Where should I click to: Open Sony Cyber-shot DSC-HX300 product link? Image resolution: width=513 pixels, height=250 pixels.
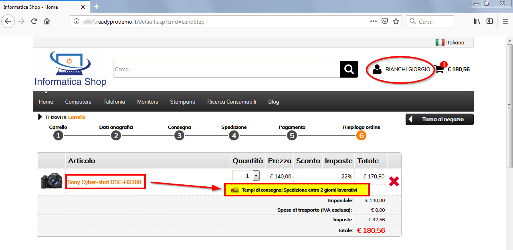coord(104,182)
